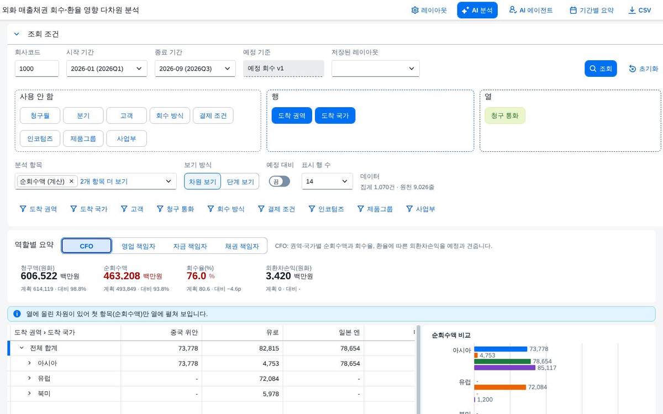The width and height of the screenshot is (663, 414).
Task: Click the 사업부 dimension chip
Action: pos(127,139)
